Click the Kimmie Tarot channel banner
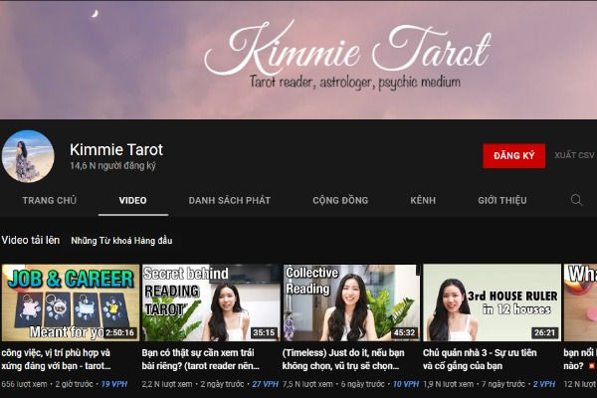Screen dimensions: 597x398 coord(298,60)
